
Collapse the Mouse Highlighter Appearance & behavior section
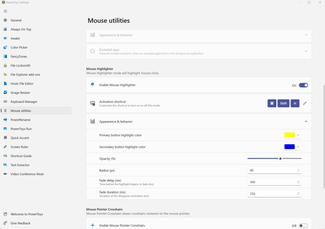[x=306, y=121]
